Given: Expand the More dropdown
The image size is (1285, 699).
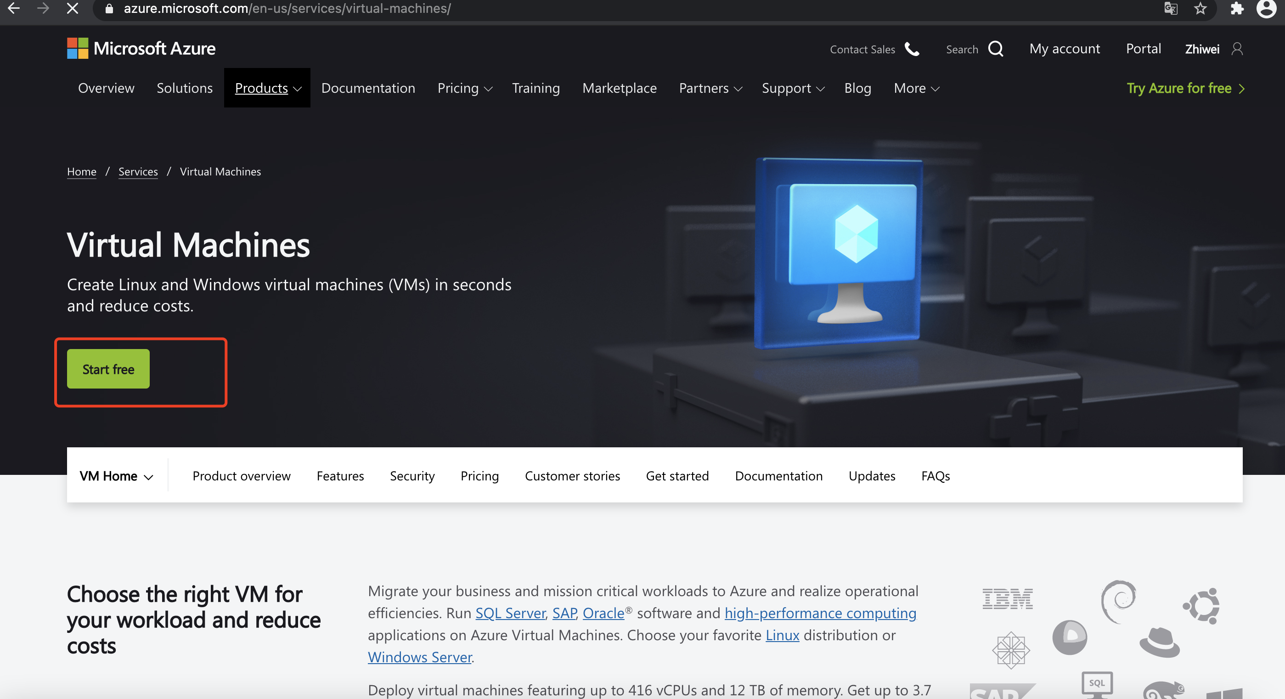Looking at the screenshot, I should 916,88.
